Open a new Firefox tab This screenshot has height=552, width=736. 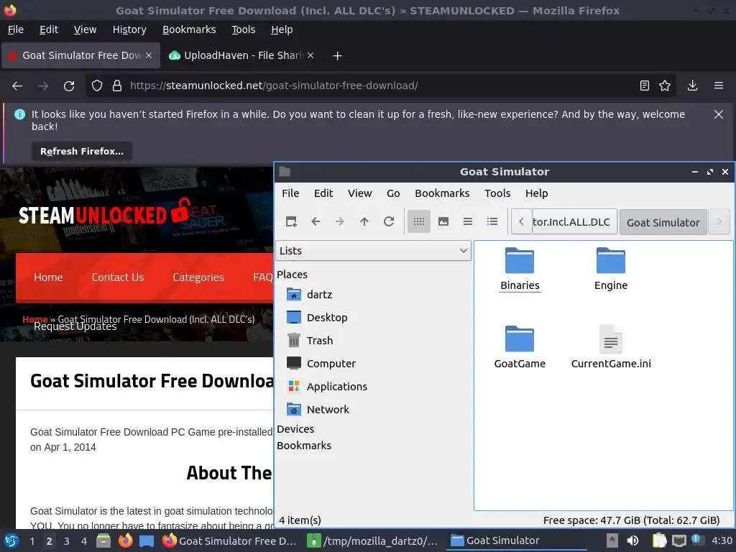point(337,56)
